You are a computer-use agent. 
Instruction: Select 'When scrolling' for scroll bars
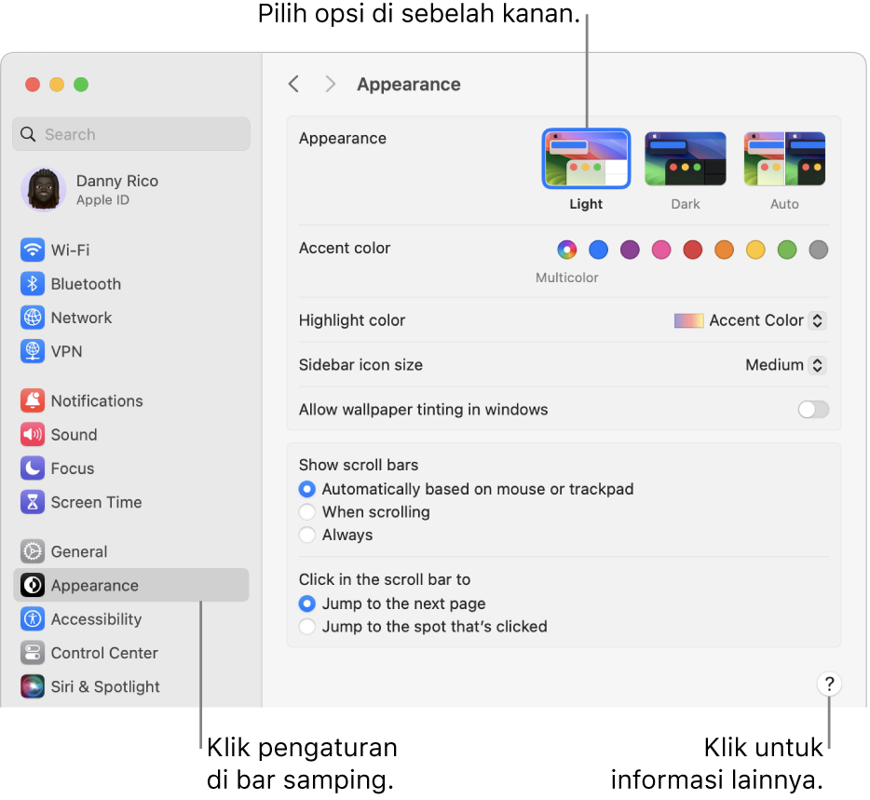pos(307,511)
